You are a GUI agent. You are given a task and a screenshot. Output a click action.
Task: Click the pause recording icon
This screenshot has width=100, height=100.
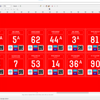pos(55,6)
